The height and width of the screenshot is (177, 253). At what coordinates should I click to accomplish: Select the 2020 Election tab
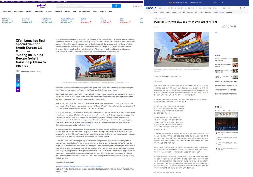point(19,11)
